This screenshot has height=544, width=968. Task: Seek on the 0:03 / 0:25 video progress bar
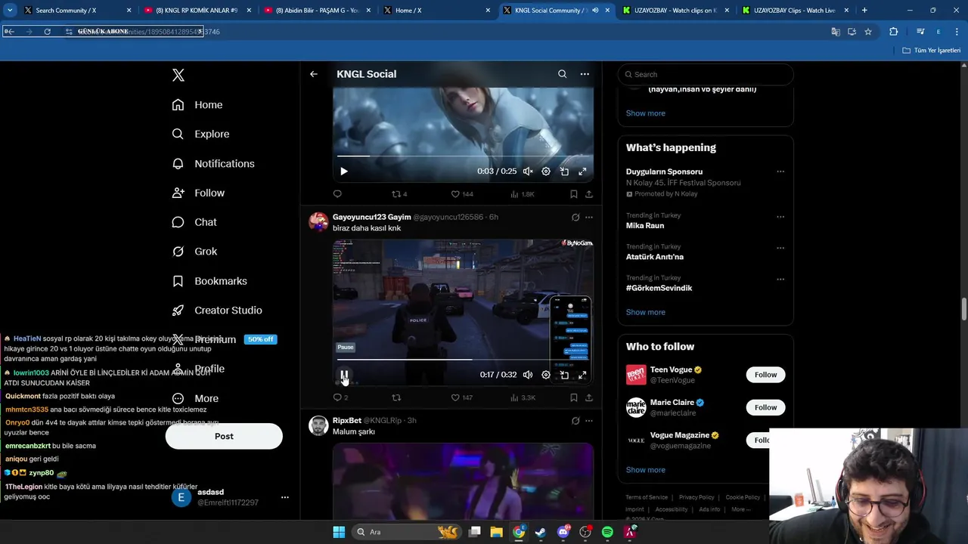pyautogui.click(x=463, y=156)
